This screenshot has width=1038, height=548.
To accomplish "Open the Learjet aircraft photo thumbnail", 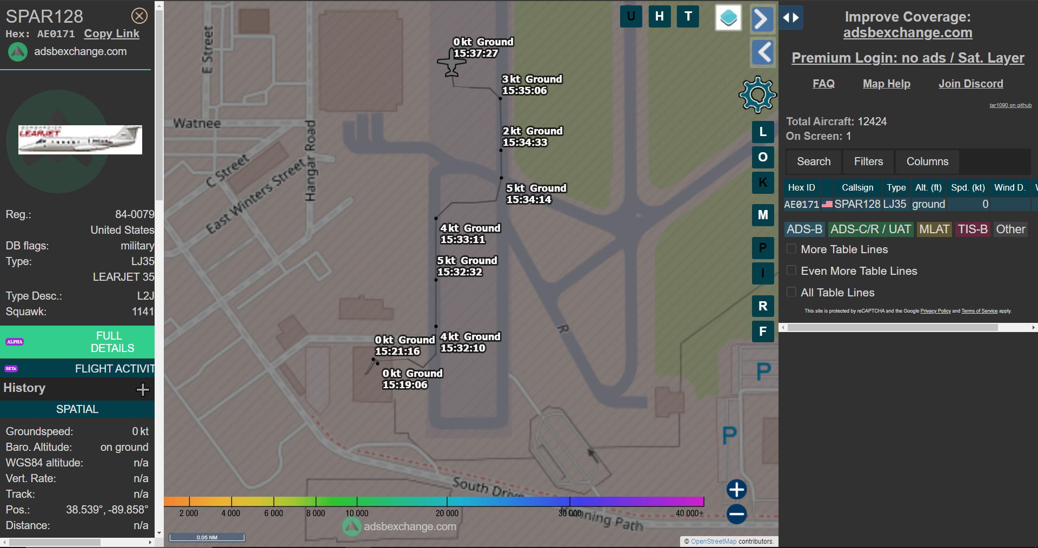I will click(80, 140).
